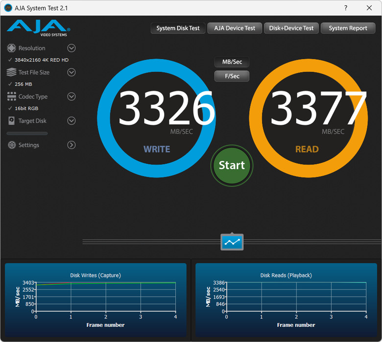382x342 pixels.
Task: Click the Codec Type label
Action: (33, 97)
